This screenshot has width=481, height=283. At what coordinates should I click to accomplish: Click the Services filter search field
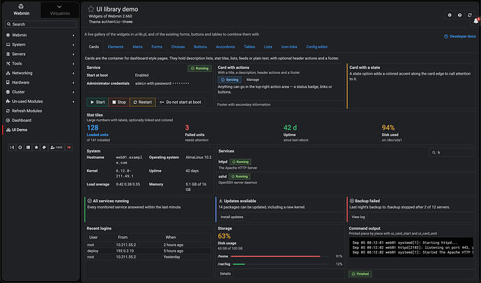pos(451,153)
